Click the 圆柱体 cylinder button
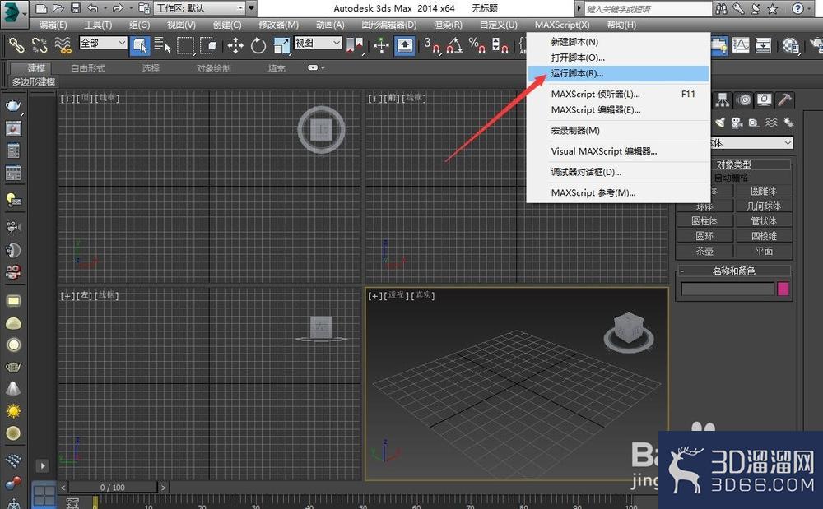823x509 pixels. (x=704, y=221)
